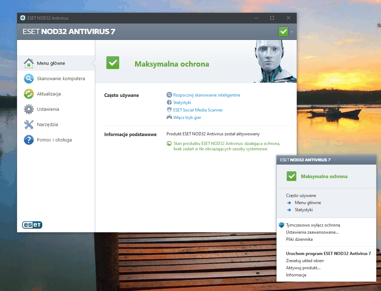This screenshot has width=381, height=291.
Task: Click the scan icon beside Rozpocznij skanowanie inteligentne
Action: tap(169, 95)
